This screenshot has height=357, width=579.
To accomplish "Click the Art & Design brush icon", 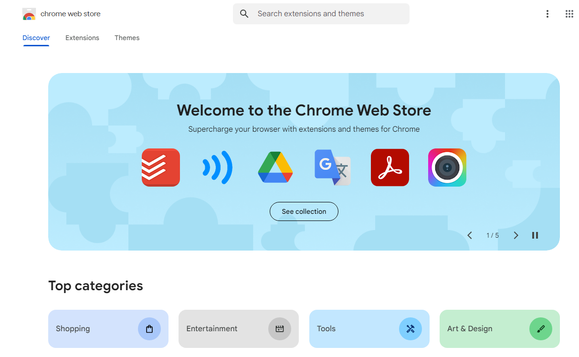I will point(541,329).
